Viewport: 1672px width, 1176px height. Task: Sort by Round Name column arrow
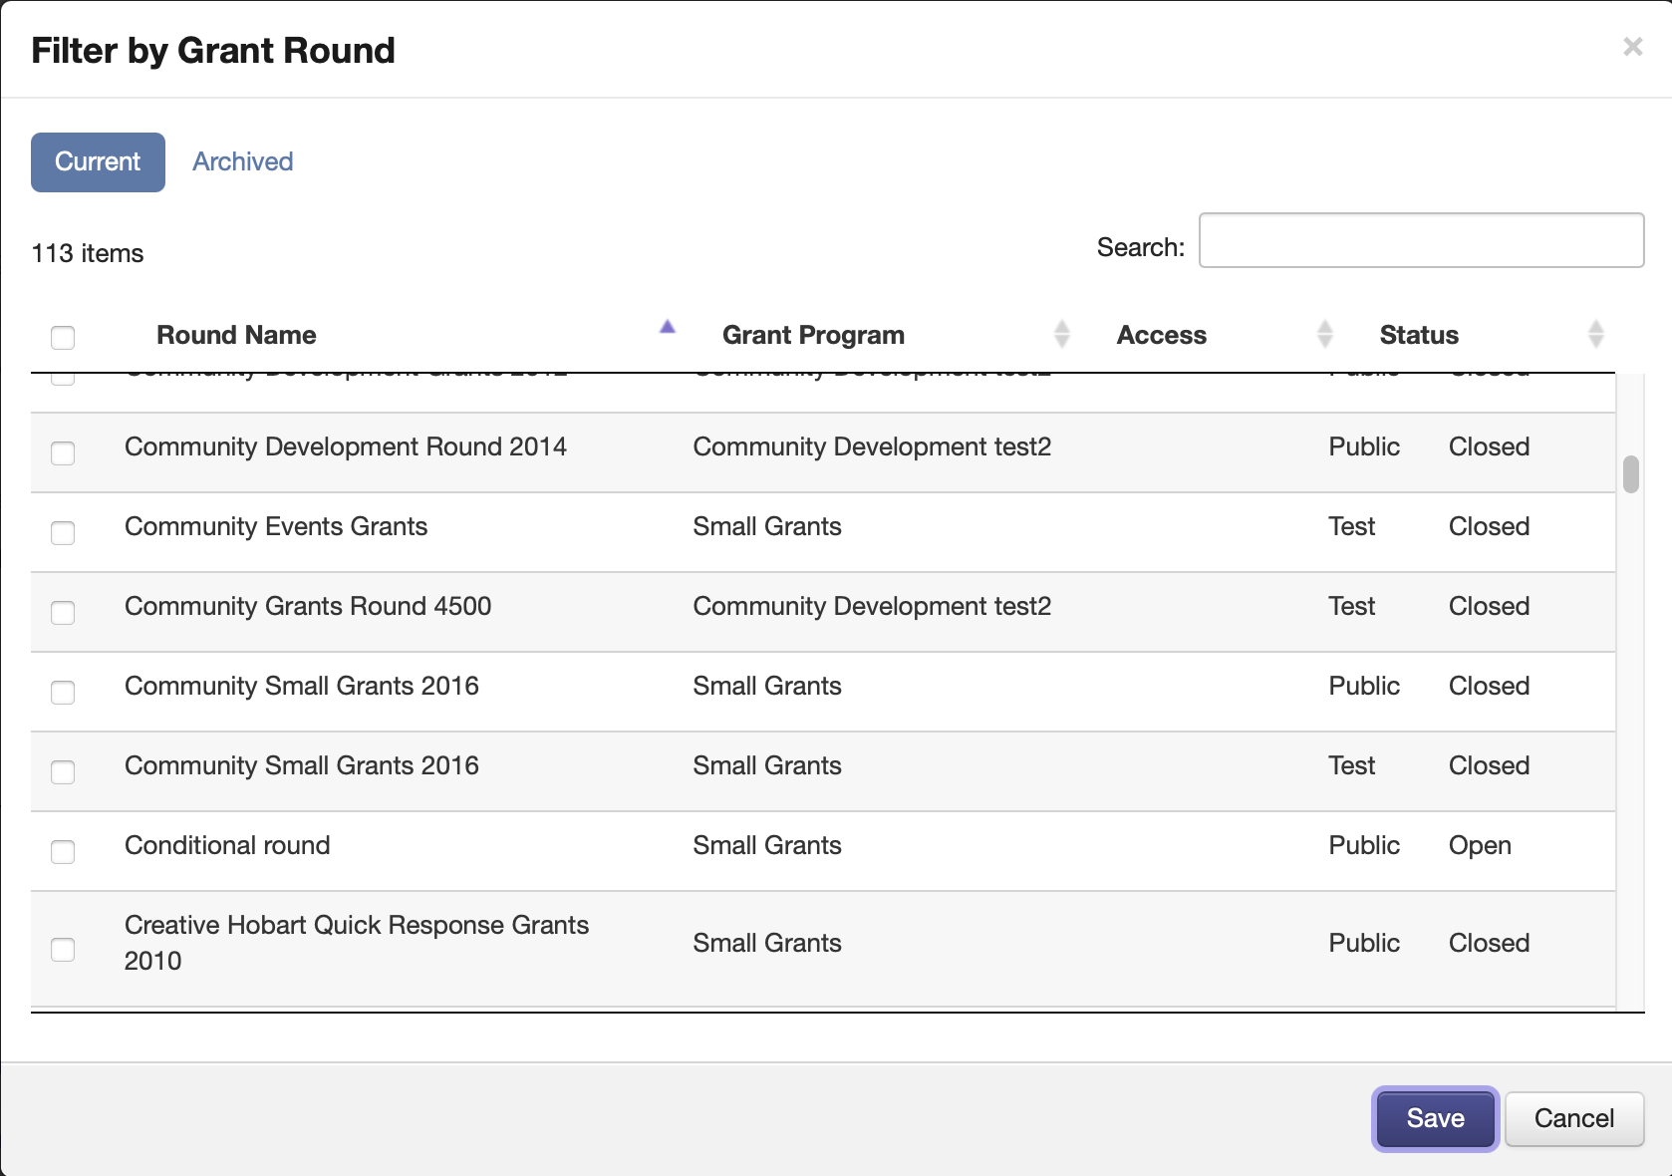click(x=668, y=327)
